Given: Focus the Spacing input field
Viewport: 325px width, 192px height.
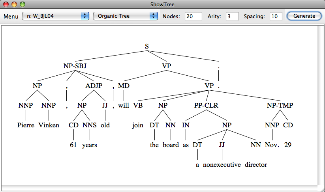Looking at the screenshot, I should 276,16.
